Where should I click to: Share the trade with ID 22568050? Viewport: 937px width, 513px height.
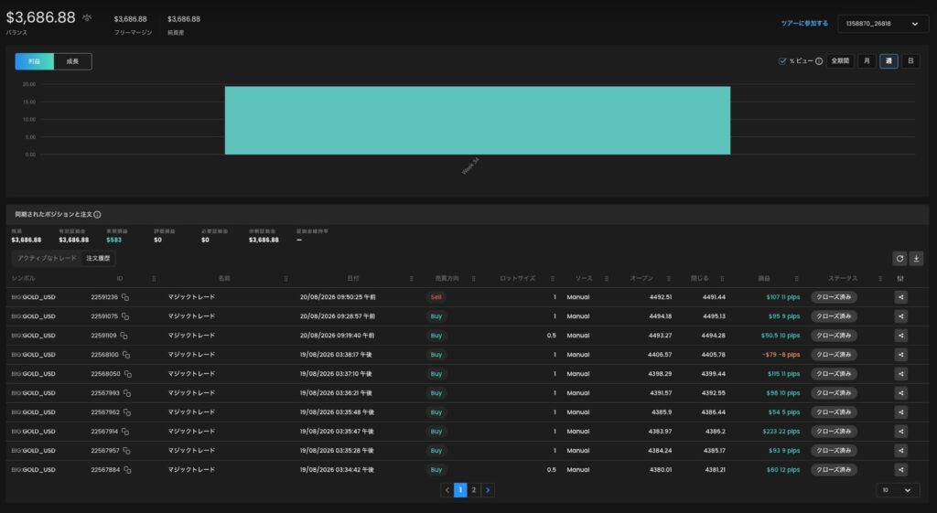tap(901, 374)
